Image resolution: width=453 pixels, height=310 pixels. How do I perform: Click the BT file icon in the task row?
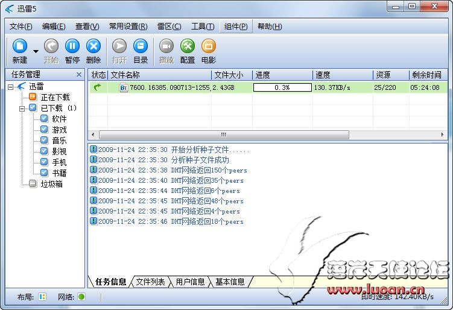[124, 87]
